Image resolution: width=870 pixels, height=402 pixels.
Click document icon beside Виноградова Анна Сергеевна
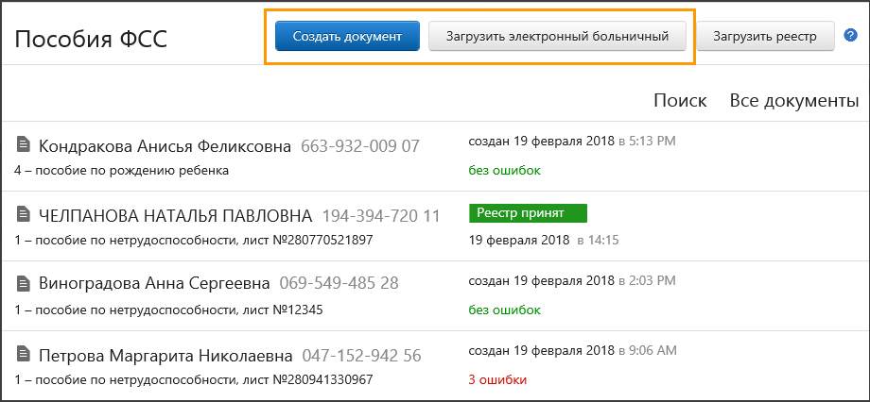pyautogui.click(x=24, y=283)
